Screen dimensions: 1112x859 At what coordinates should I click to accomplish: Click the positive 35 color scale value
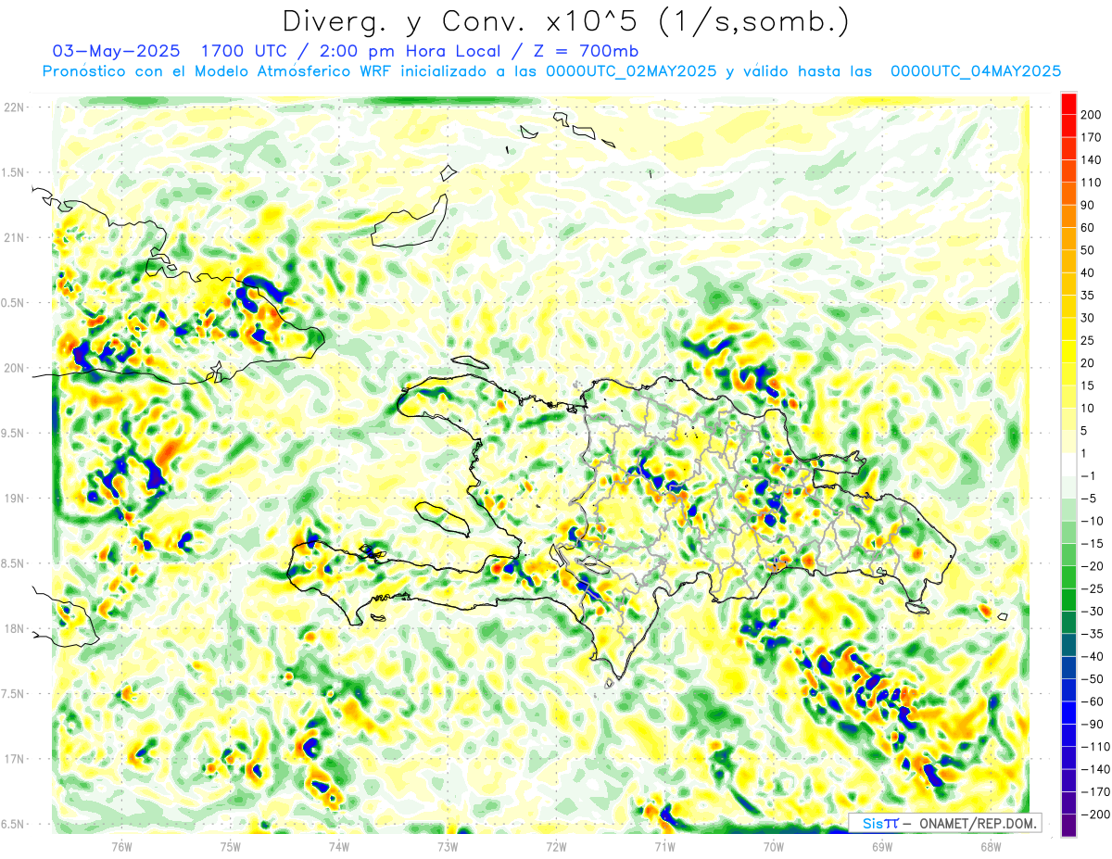1089,296
